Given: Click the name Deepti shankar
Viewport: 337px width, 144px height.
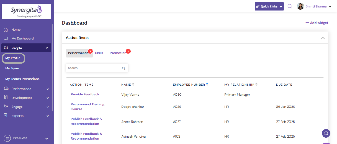Looking at the screenshot, I should [x=133, y=107].
